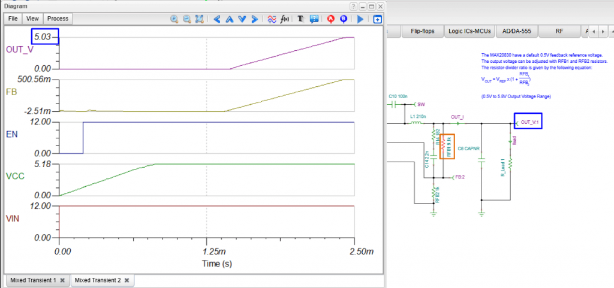
Task: Open the Logic ICs-MCUs component tab
Action: click(x=470, y=31)
